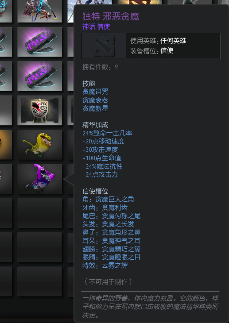Open the 贪魔衰老 ability entry

(95, 100)
